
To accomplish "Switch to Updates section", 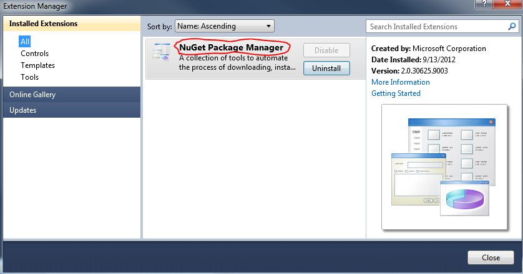I will coord(72,110).
